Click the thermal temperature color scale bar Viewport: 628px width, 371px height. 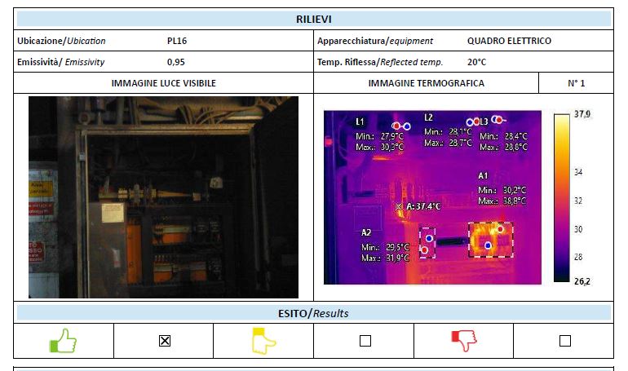coord(561,197)
